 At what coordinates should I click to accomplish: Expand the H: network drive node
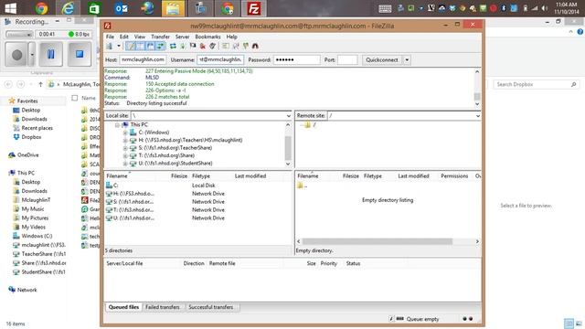click(125, 140)
